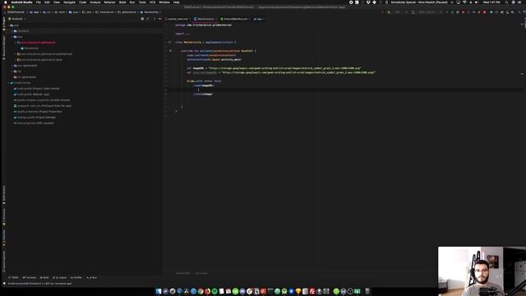This screenshot has width=526, height=296.
Task: Click the src breadcrumb folder
Action: (47, 12)
